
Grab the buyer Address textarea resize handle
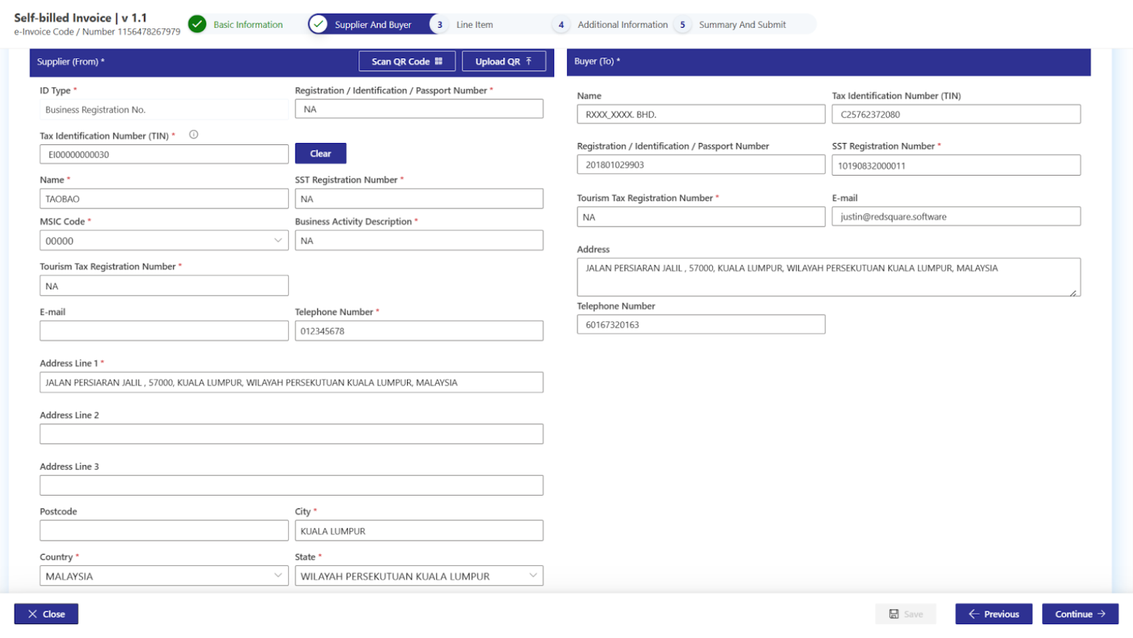click(1073, 293)
